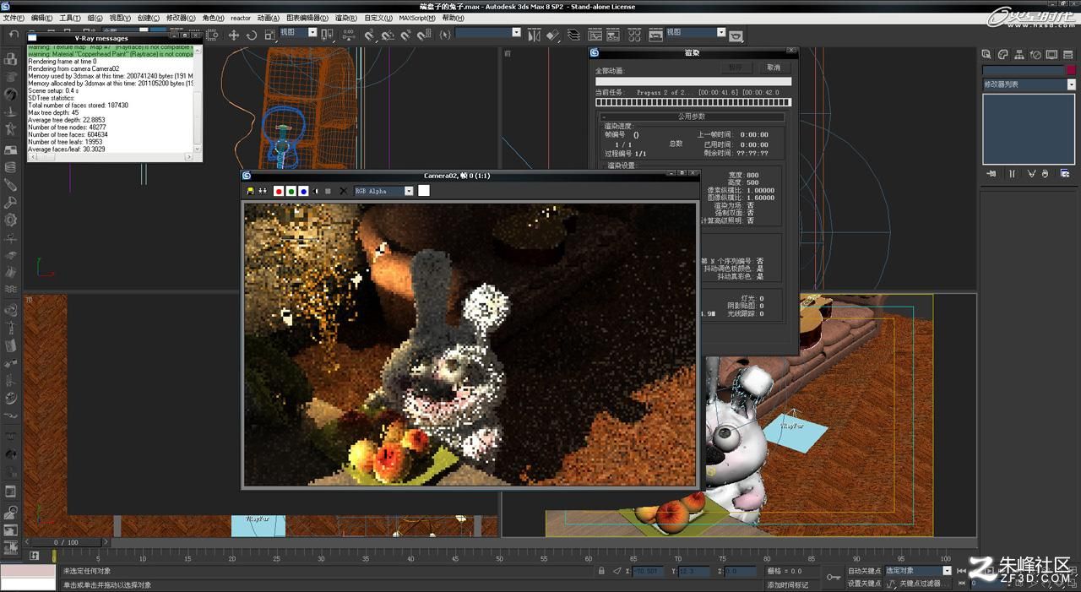Select the Move tool in main toolbar
The image size is (1081, 592).
[x=234, y=35]
